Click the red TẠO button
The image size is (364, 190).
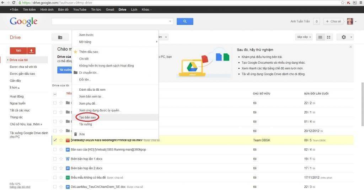tap(18, 51)
